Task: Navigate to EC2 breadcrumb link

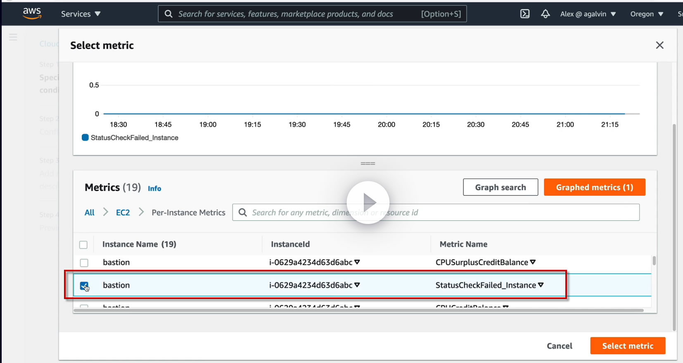Action: [123, 212]
